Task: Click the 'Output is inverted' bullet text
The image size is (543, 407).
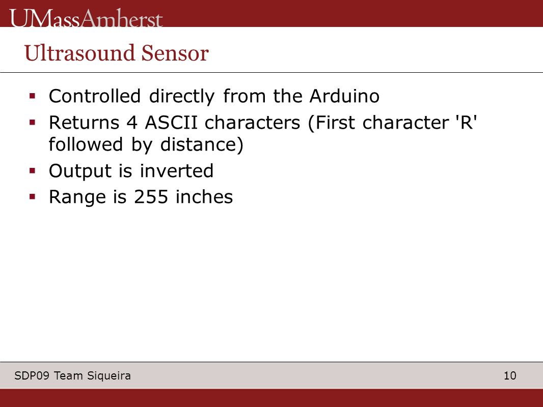Action: 131,171
